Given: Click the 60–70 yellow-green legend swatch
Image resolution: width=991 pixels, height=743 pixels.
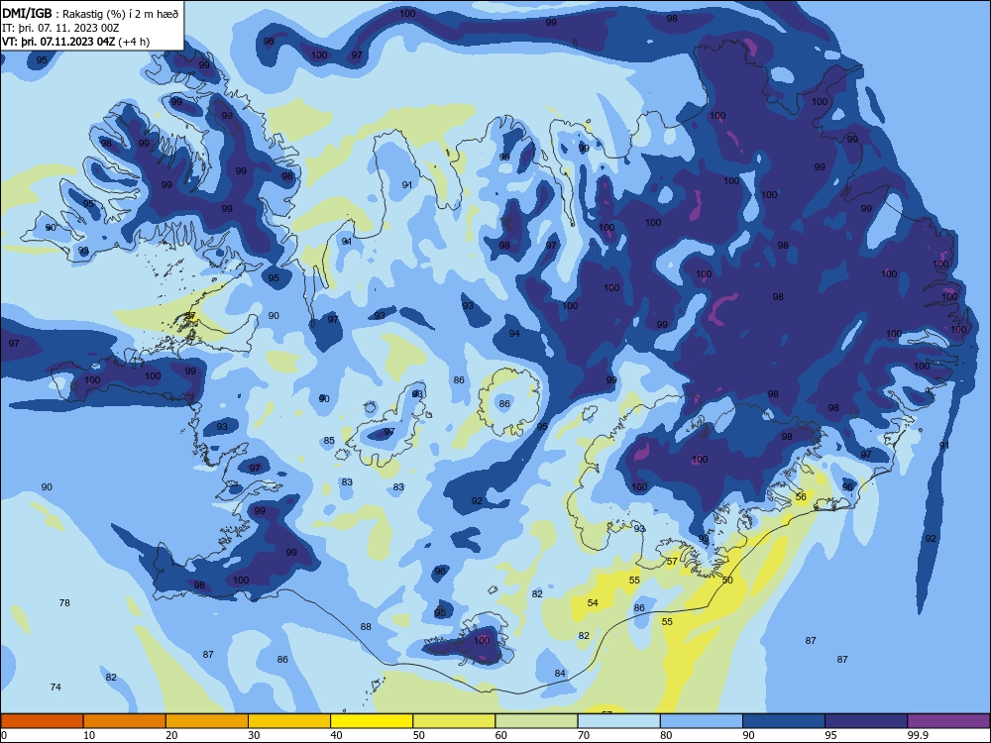Looking at the screenshot, I should (x=536, y=721).
